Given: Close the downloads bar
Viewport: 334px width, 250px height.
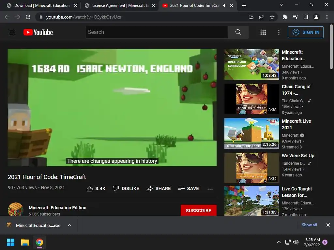Looking at the screenshot, I should point(328,225).
